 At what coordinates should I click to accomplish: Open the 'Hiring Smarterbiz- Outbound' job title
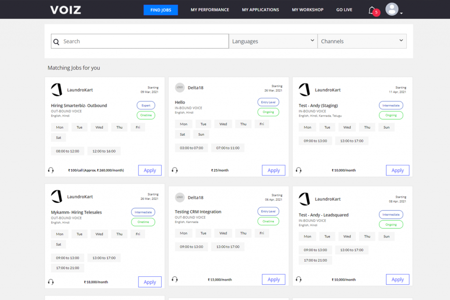(x=79, y=105)
